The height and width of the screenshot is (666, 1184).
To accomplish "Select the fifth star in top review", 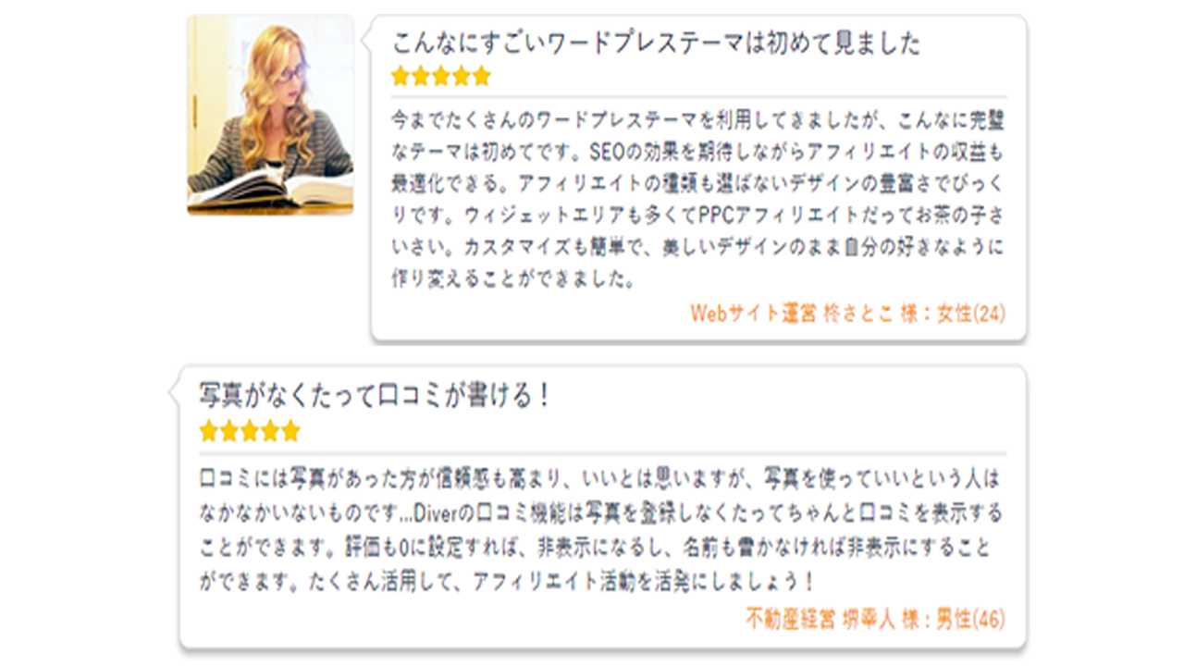I will (x=482, y=77).
